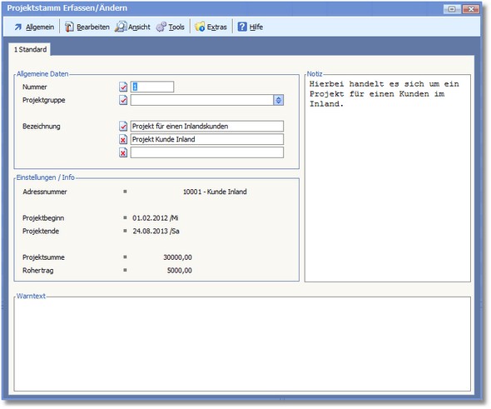The height and width of the screenshot is (409, 491).
Task: Select the 1 Standard tab
Action: (30, 49)
